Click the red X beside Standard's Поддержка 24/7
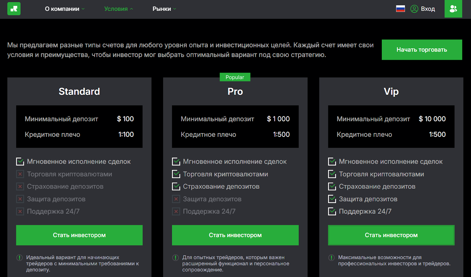The image size is (471, 277). [20, 211]
